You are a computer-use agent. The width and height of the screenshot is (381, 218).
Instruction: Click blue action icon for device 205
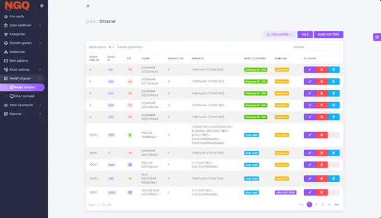[333, 117]
